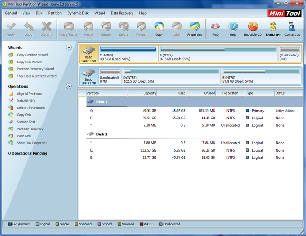Open the Help menu

pyautogui.click(x=143, y=13)
